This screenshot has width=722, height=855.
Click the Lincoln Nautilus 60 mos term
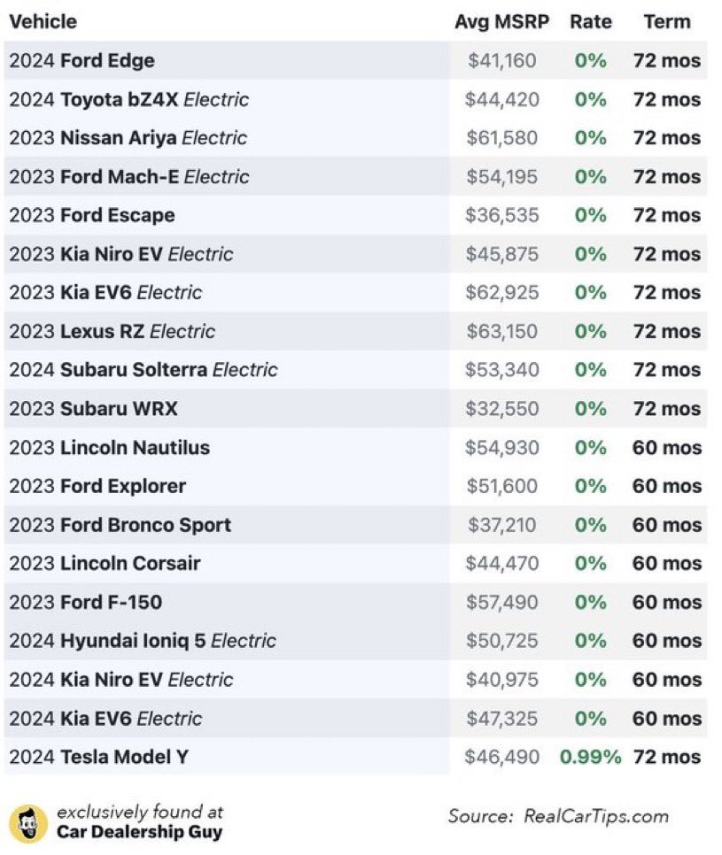click(667, 448)
